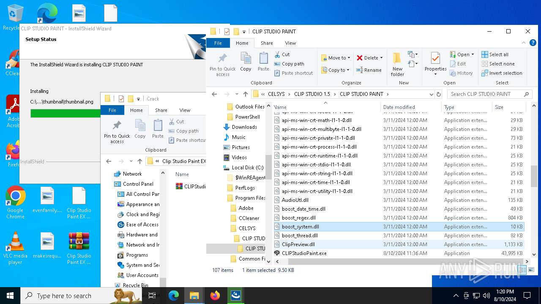Expand address bar history dropdown
This screenshot has height=304, width=541.
pyautogui.click(x=431, y=94)
